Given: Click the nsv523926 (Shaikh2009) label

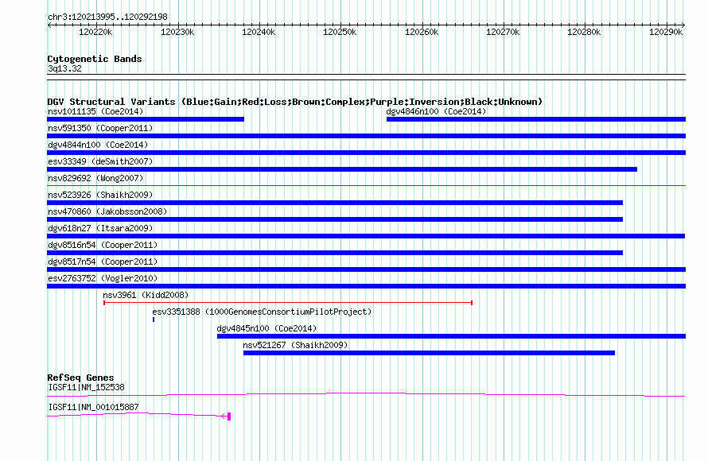Looking at the screenshot, I should coord(100,195).
